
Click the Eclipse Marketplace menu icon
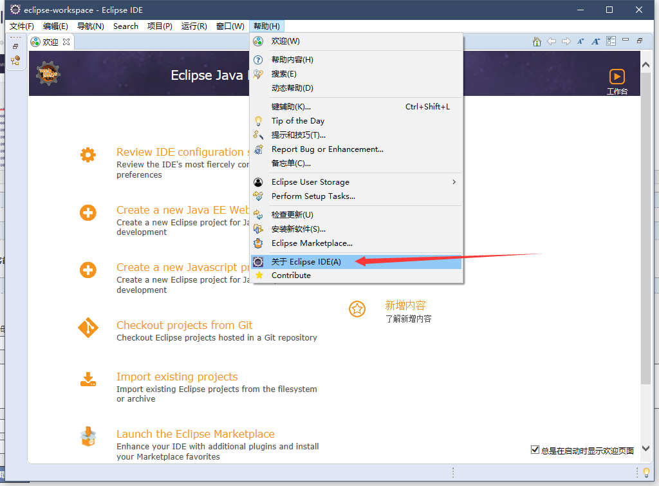pos(258,243)
